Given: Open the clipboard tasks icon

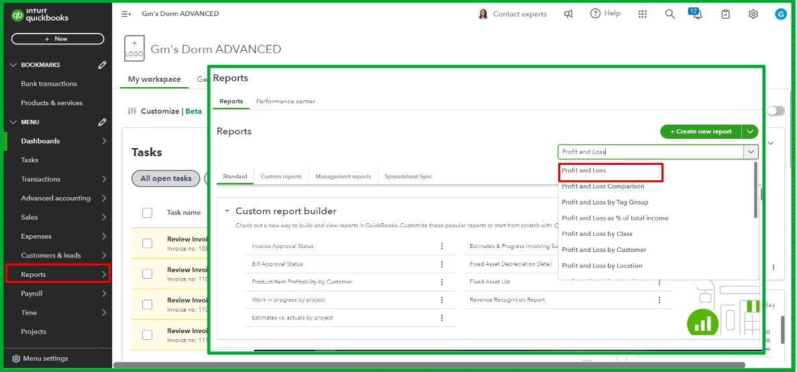Looking at the screenshot, I should (725, 14).
